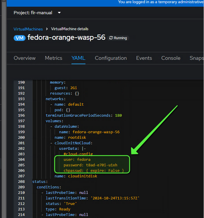This screenshot has height=218, width=204.
Task: Click the Running status refresh icon
Action: (111, 38)
